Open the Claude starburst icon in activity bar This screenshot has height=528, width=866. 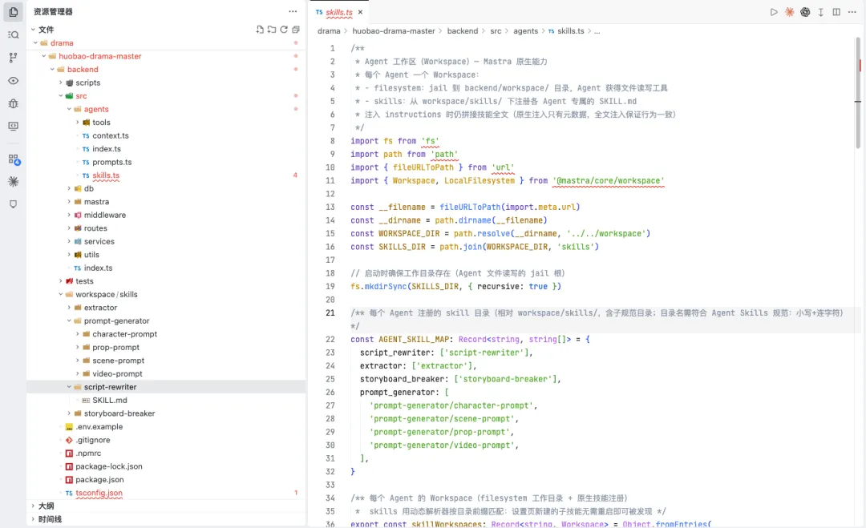[14, 182]
